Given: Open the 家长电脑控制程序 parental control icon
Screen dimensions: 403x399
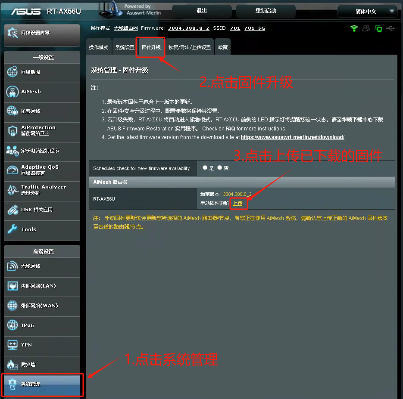Looking at the screenshot, I should 12,151.
